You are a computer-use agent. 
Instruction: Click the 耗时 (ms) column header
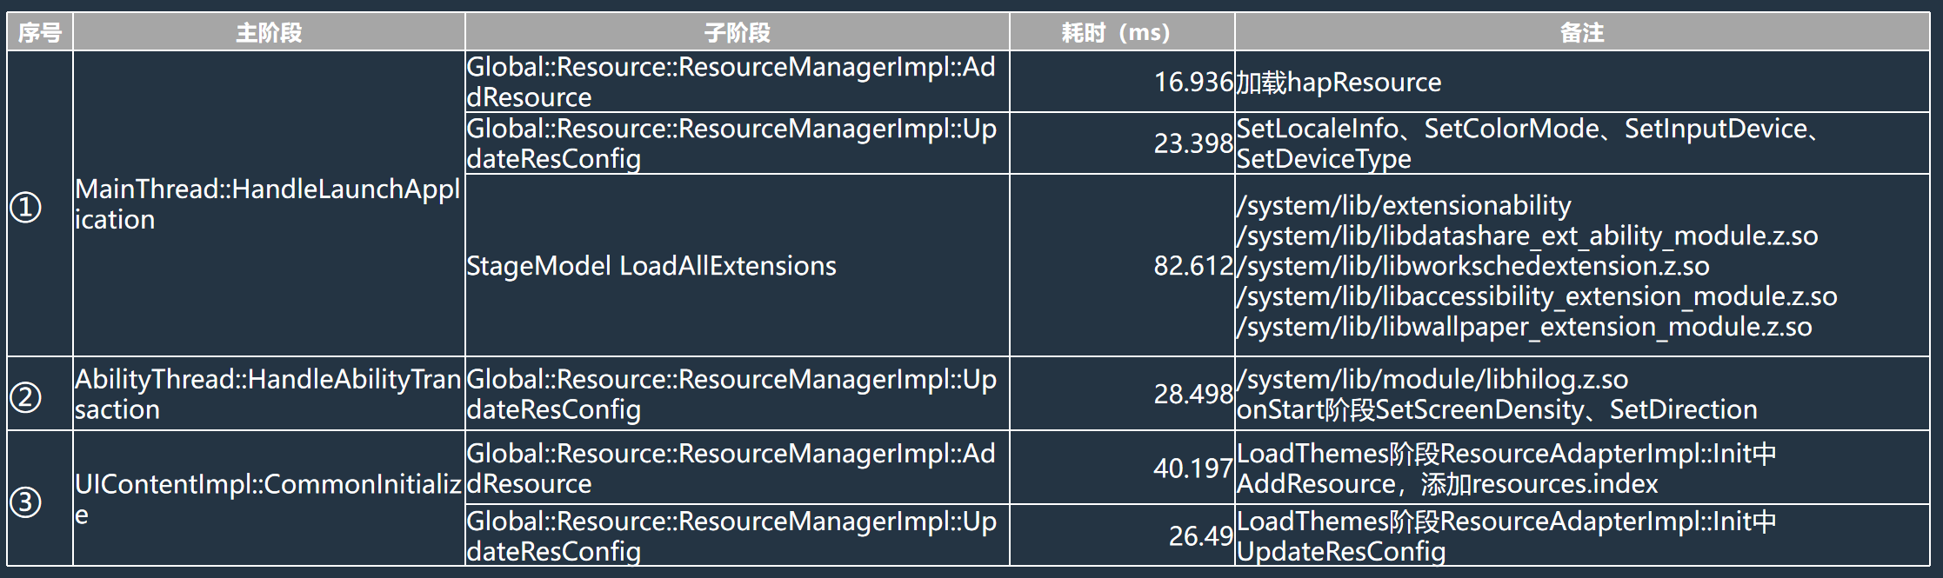pyautogui.click(x=1115, y=33)
